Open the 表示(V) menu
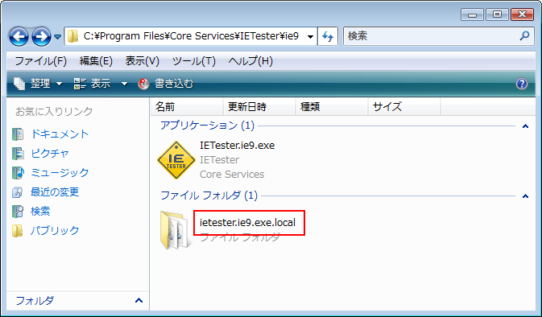This screenshot has width=542, height=317. tap(142, 61)
